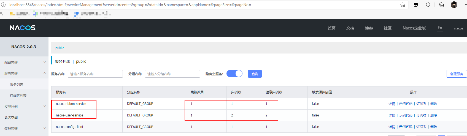467x136 pixels.
Task: Open the Tampermonkey extension icon
Action: click(416, 5)
